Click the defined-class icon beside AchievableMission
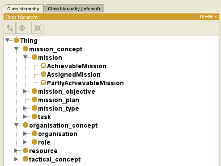Image resolution: width=221 pixels, height=166 pixels. pyautogui.click(x=43, y=66)
